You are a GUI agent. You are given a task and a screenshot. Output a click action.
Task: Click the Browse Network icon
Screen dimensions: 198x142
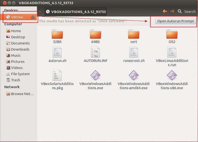pyautogui.click(x=8, y=94)
